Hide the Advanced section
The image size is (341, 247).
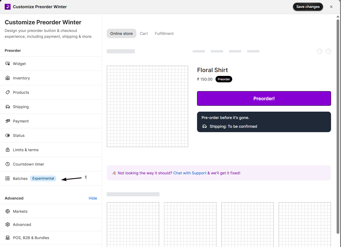point(93,198)
